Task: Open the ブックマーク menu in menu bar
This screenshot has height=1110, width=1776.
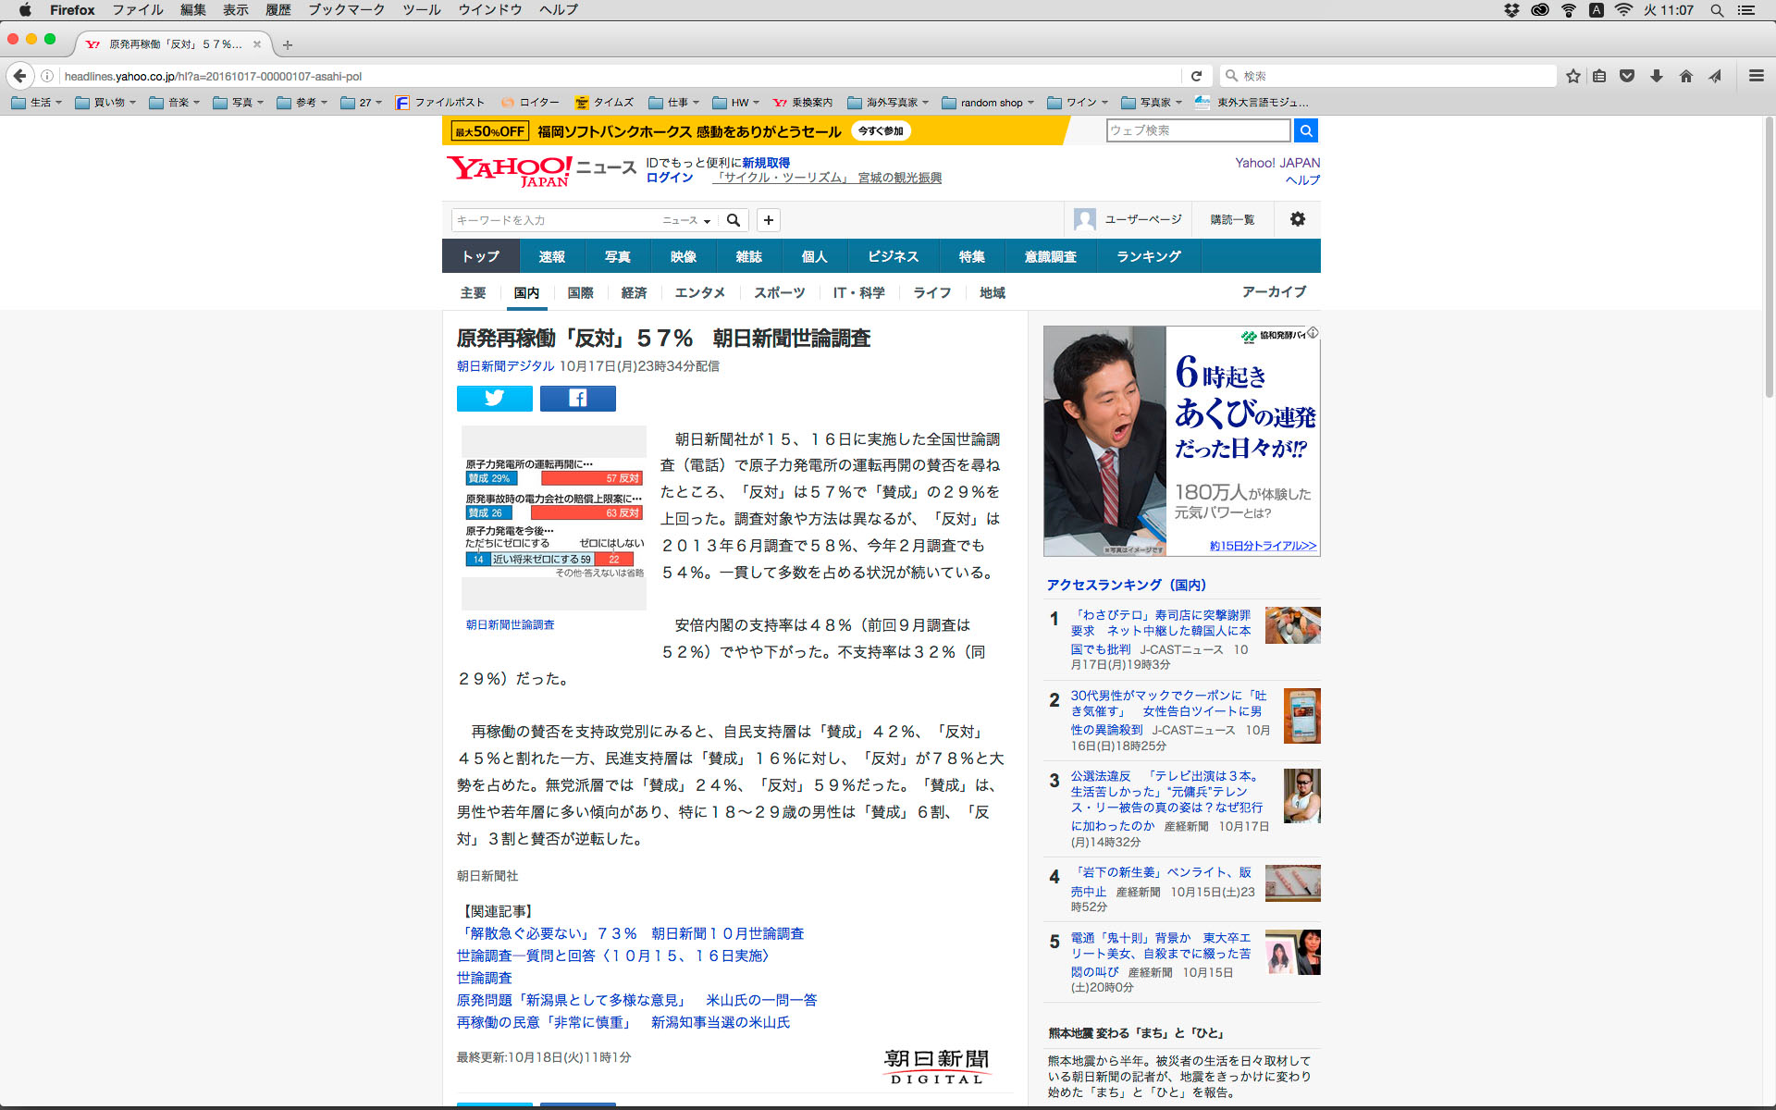Action: pyautogui.click(x=346, y=9)
